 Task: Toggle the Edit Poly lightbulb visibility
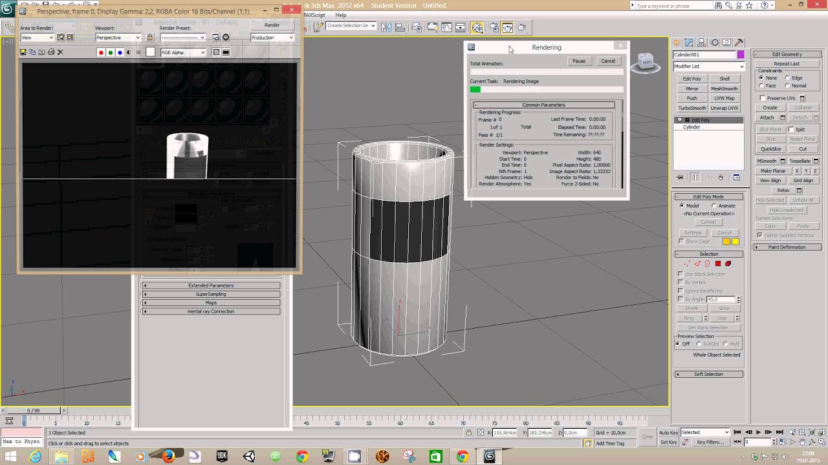point(679,120)
